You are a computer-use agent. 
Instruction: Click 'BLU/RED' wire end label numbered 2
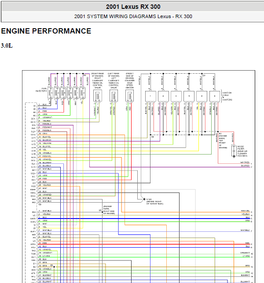point(245,166)
